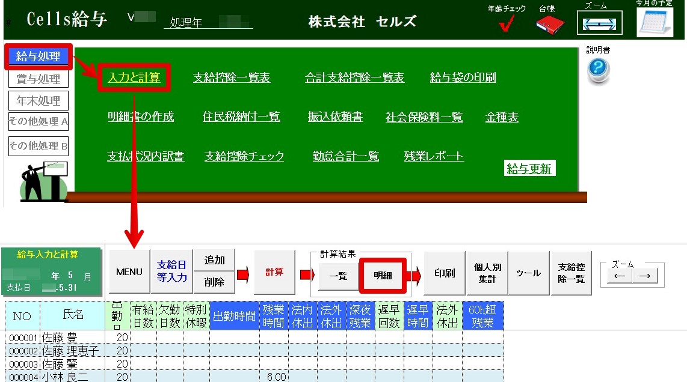Open the 入力と計算 link
Image resolution: width=687 pixels, height=382 pixels.
(134, 78)
